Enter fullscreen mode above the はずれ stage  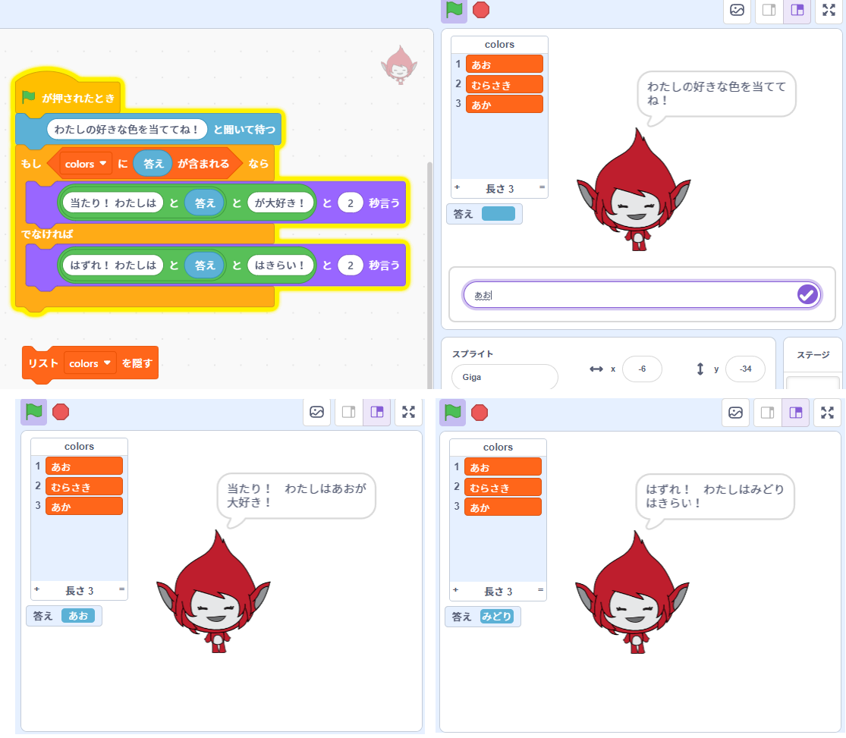point(827,413)
